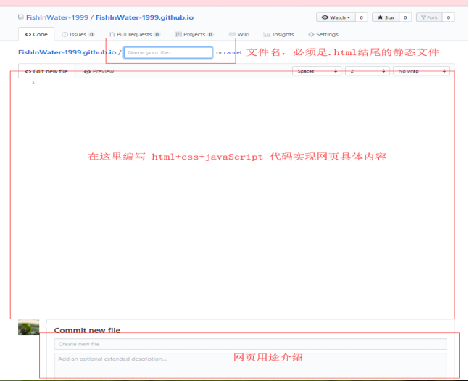Click the eye icon on Preview tab

point(87,72)
